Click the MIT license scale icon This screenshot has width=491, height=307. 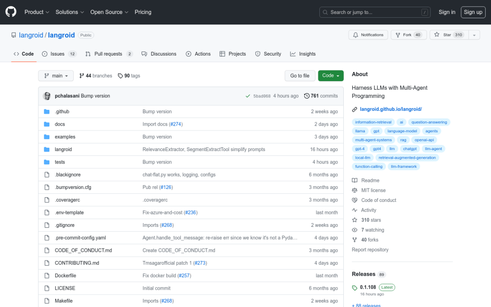(354, 190)
